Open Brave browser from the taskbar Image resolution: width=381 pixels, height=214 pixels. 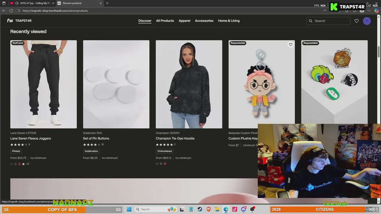tap(209, 209)
